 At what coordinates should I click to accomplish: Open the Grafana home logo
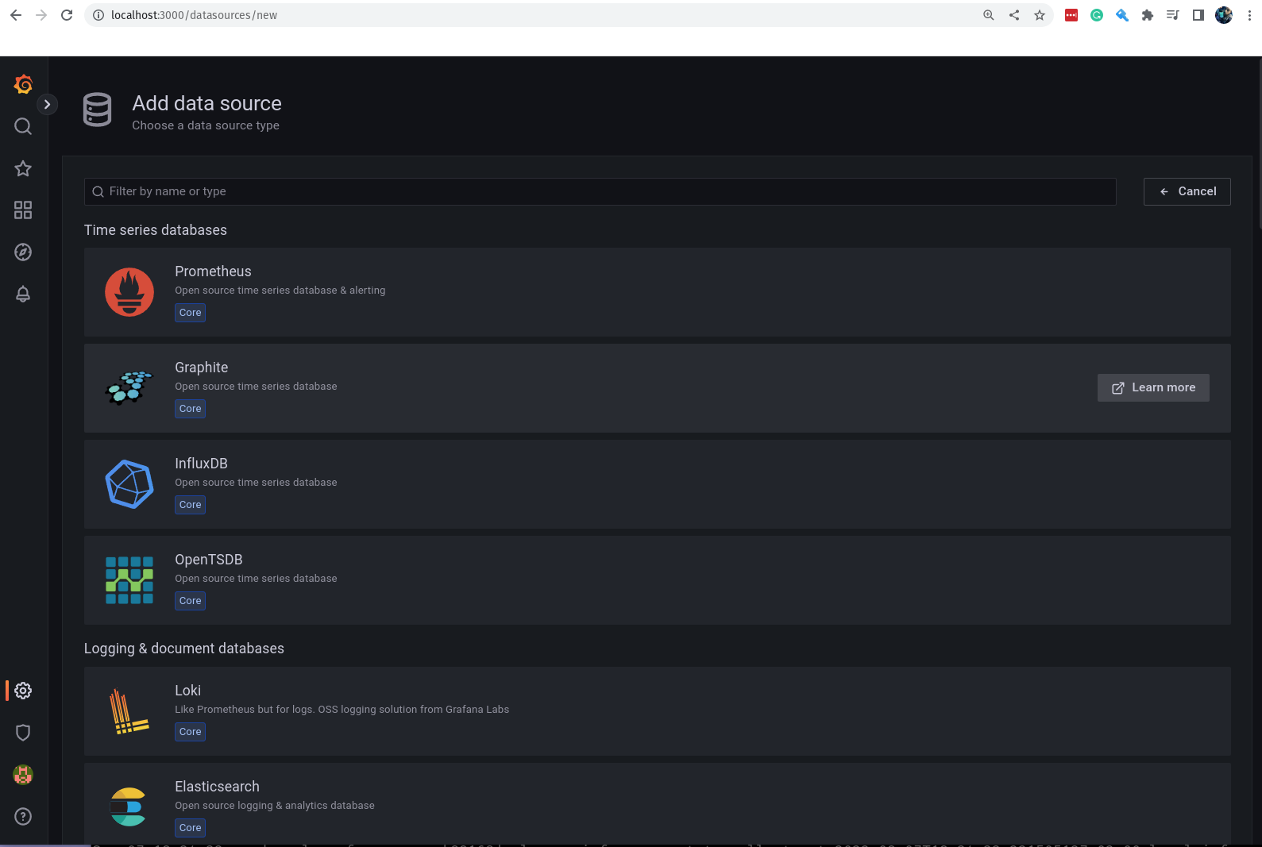(23, 84)
